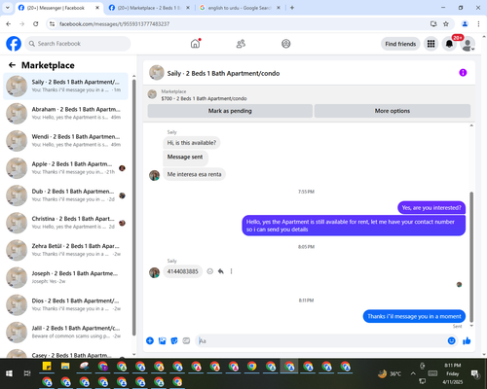487x389 pixels.
Task: Open Windows Start menu
Action: [x=9, y=373]
